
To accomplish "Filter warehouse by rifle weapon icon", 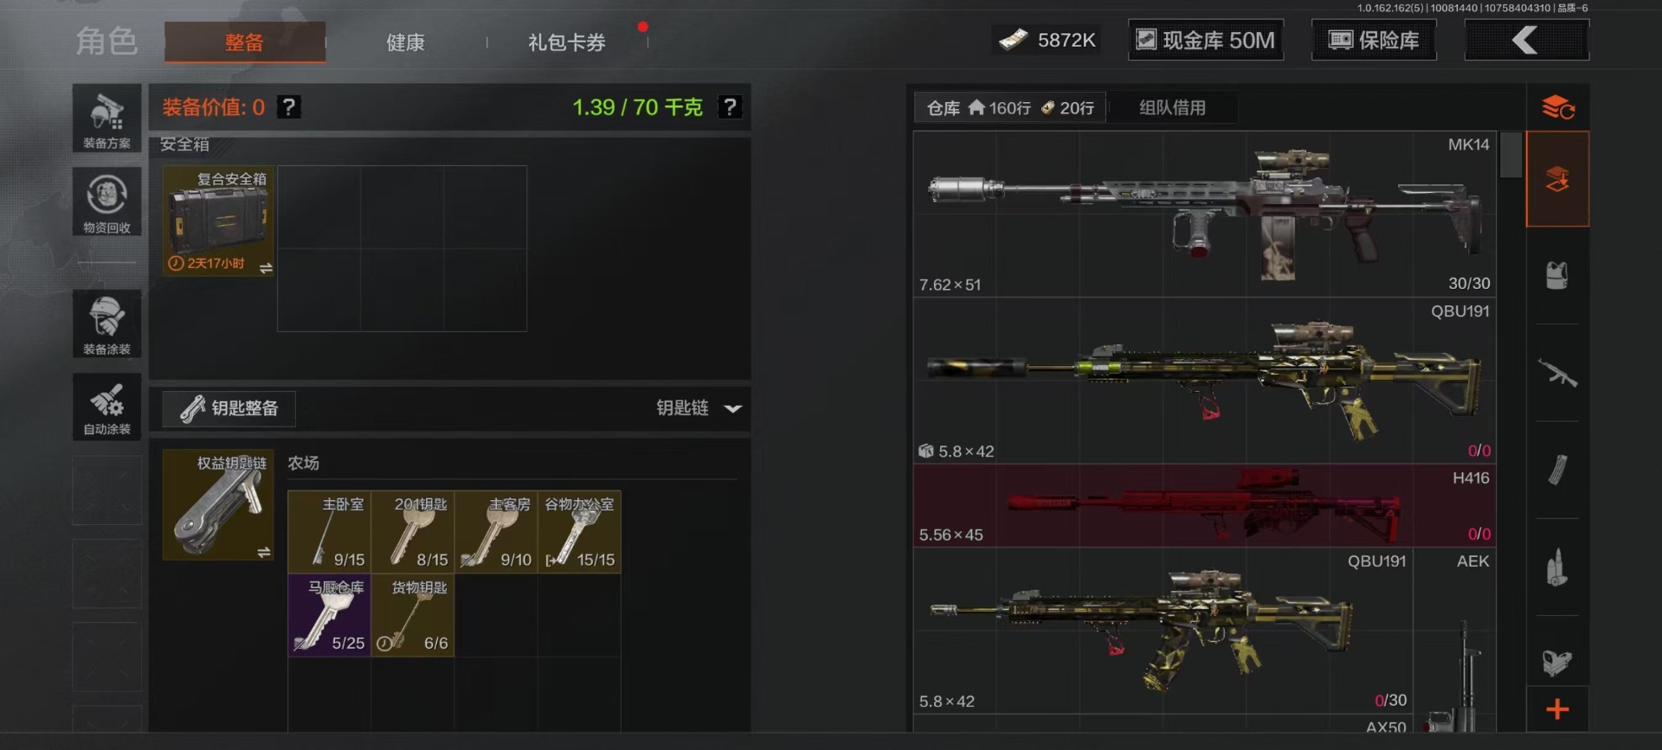I will click(x=1557, y=373).
